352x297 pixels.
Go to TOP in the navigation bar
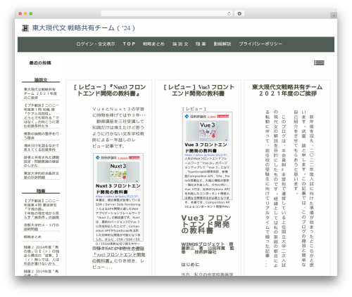129,44
